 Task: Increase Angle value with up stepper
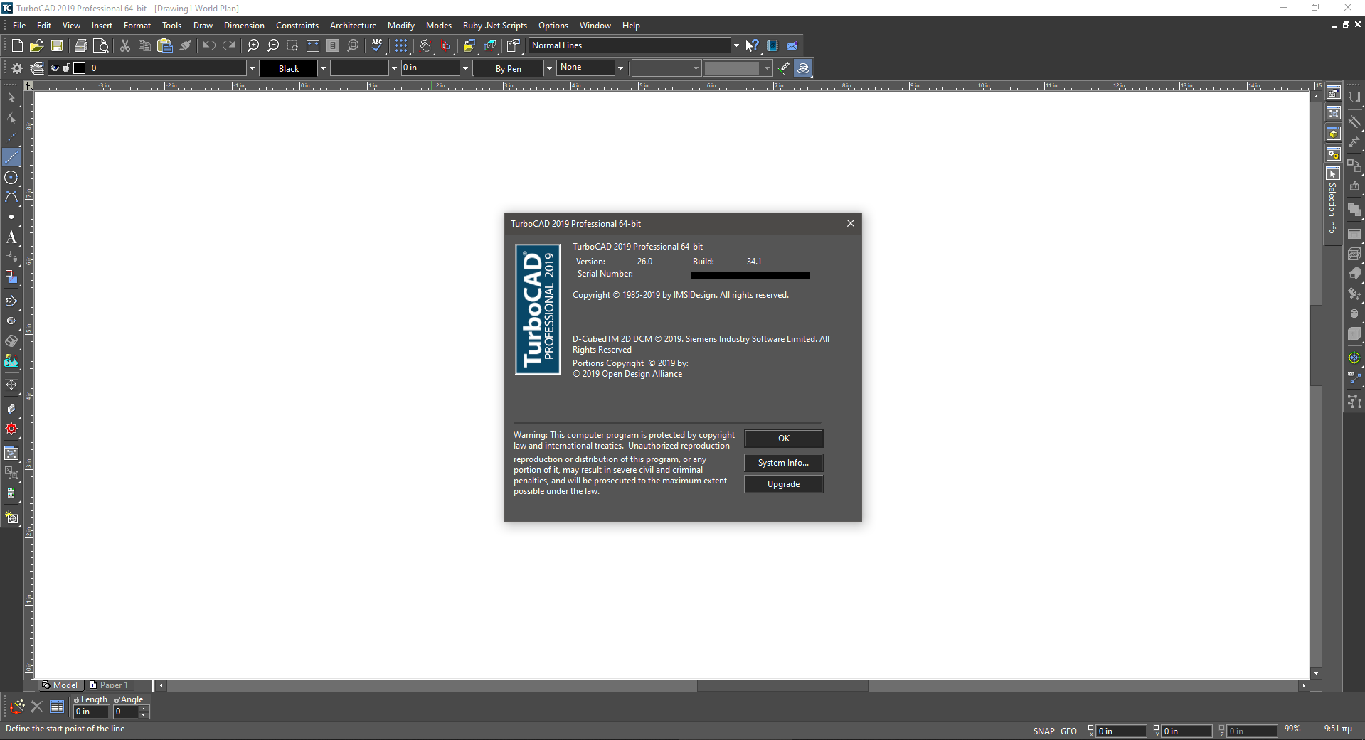point(144,709)
